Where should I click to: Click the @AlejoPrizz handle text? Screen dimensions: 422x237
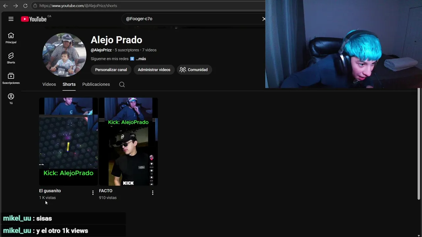tap(101, 50)
